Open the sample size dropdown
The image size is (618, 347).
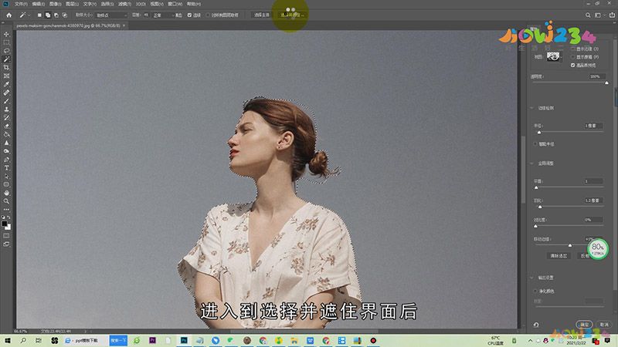click(x=111, y=15)
